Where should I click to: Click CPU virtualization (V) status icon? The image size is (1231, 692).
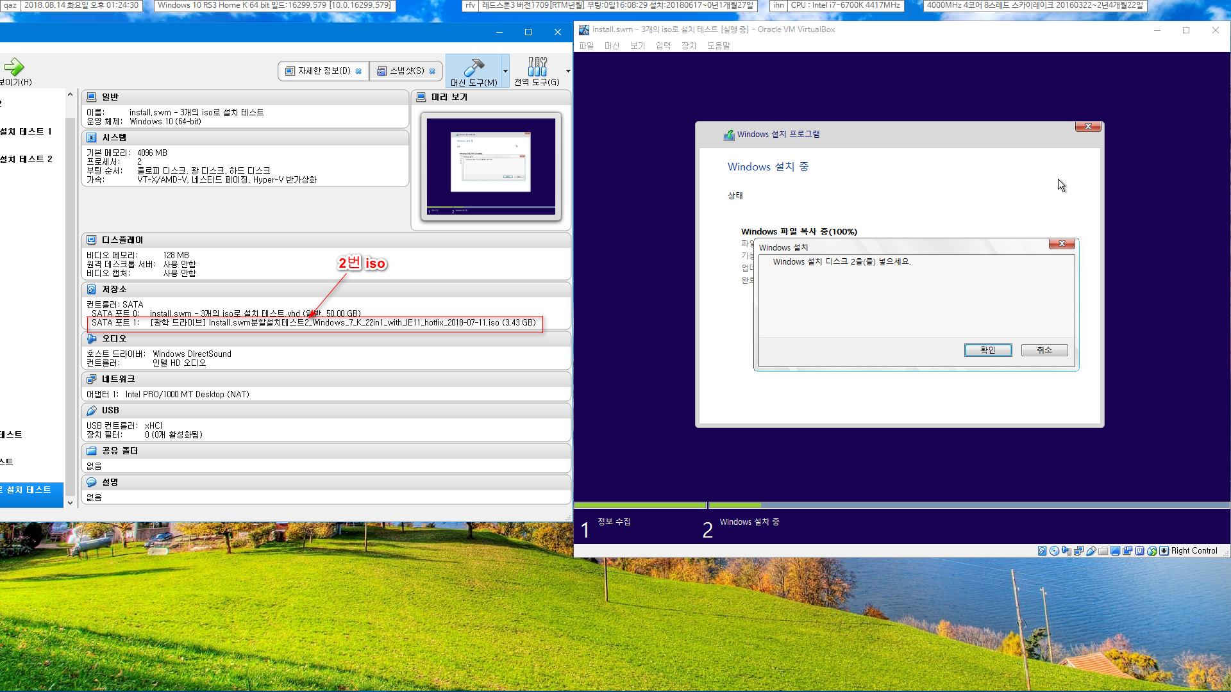pyautogui.click(x=1139, y=551)
